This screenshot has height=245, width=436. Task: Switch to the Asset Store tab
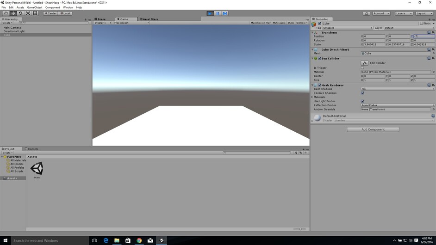149,19
